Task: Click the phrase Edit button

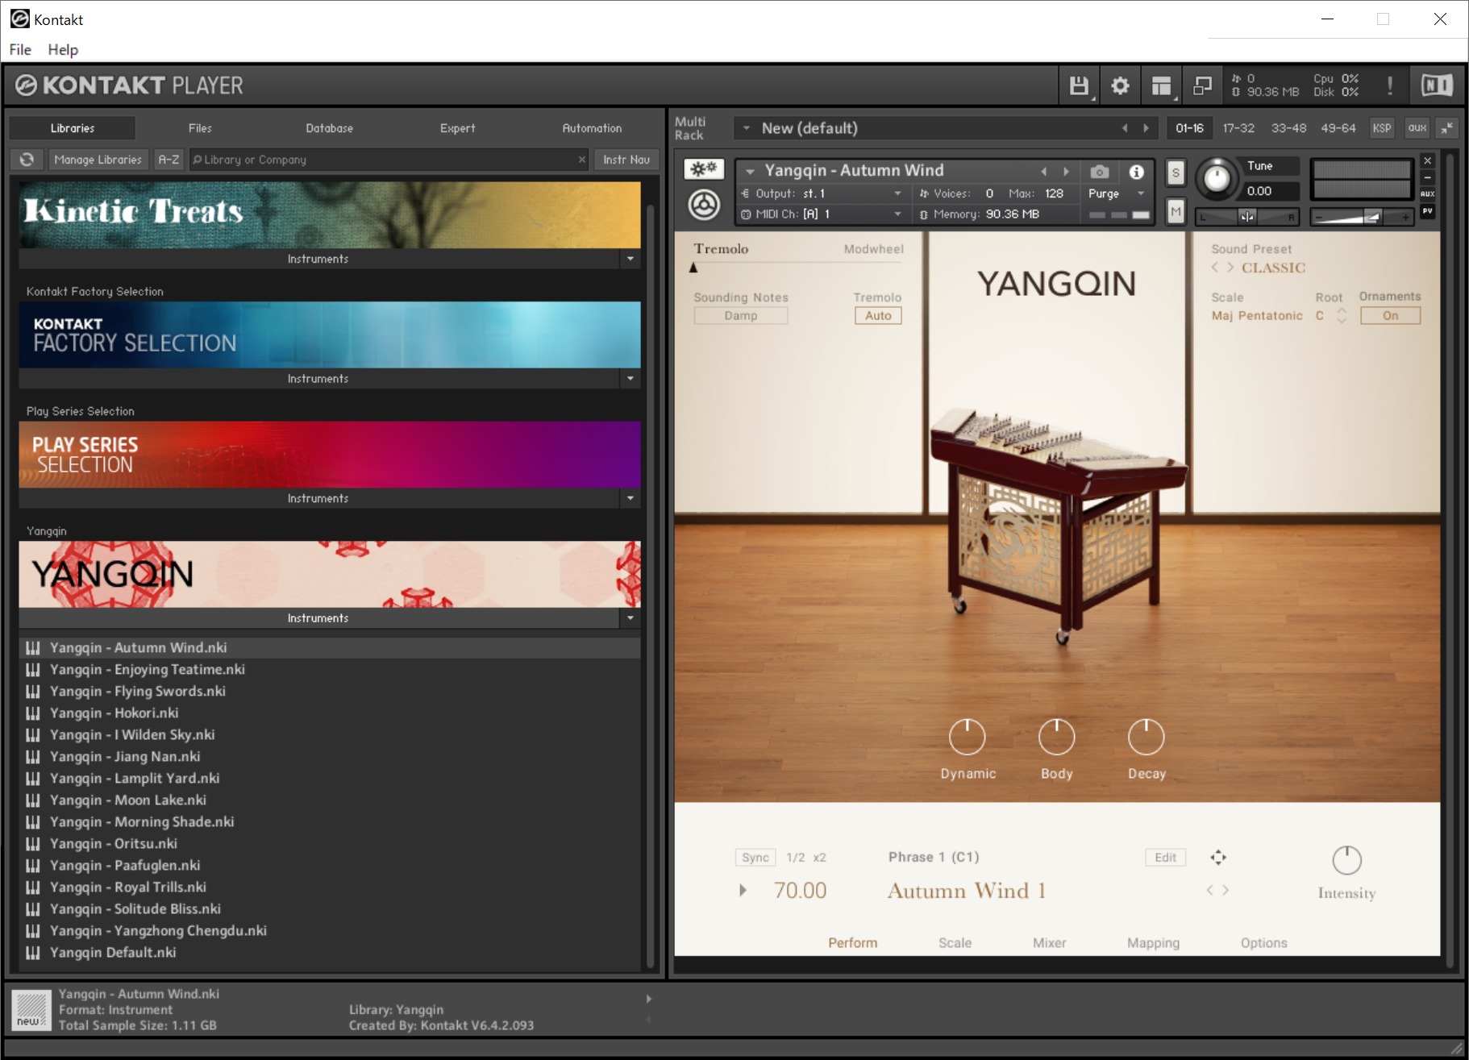Action: 1165,858
